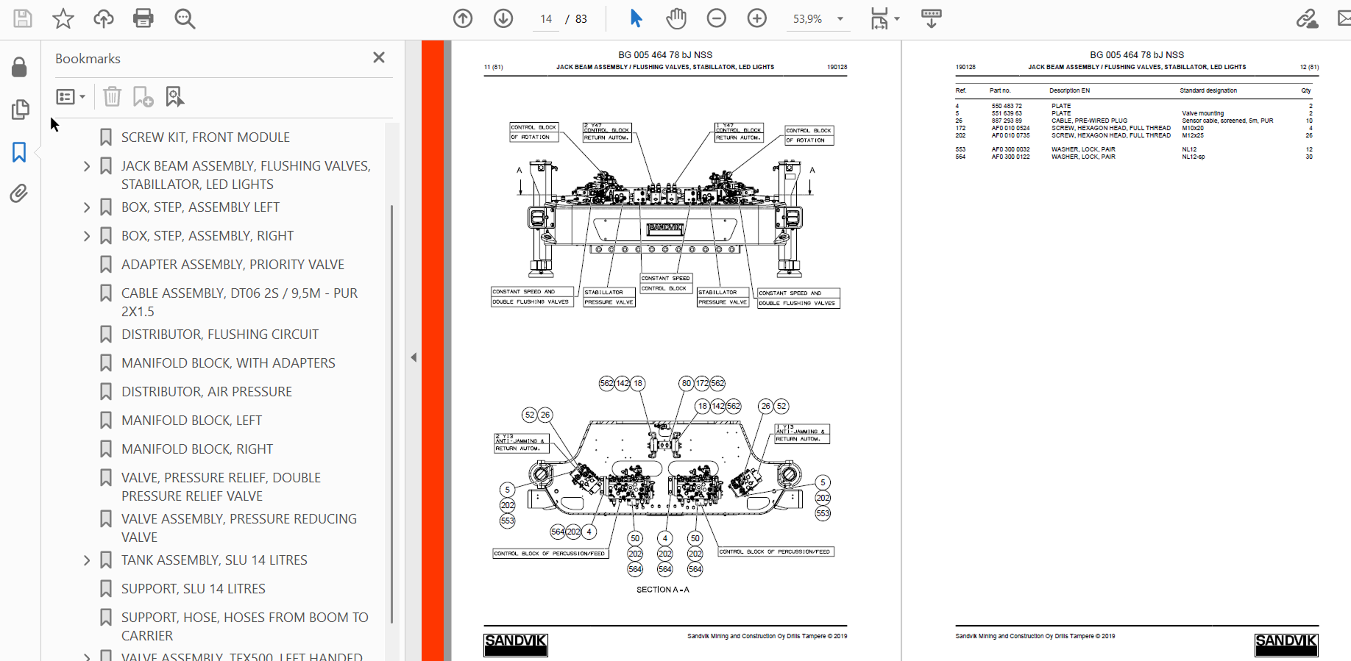Open ADAPTER ASSEMBLY, PRIORITY VALVE bookmark

click(233, 265)
